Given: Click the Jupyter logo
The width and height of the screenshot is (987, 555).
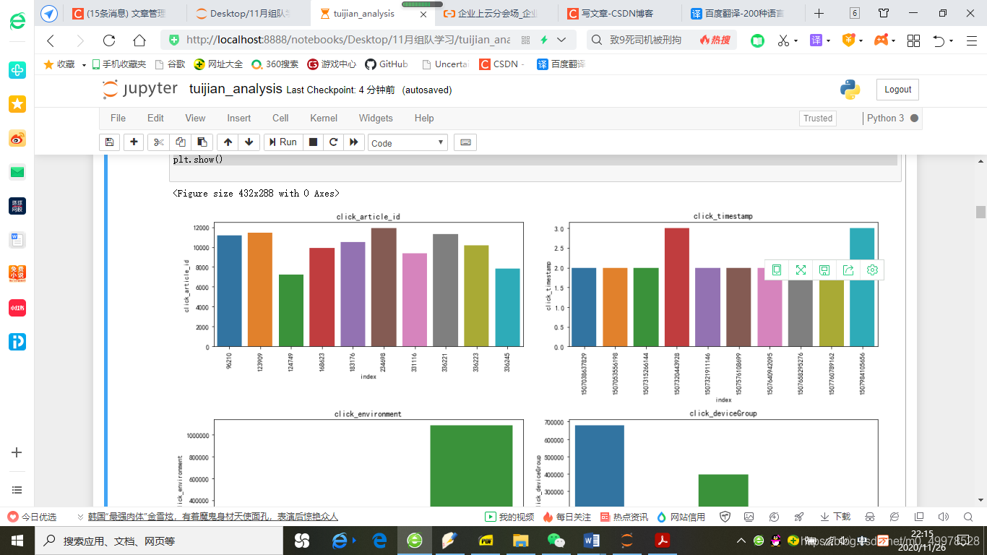Looking at the screenshot, I should pos(140,89).
